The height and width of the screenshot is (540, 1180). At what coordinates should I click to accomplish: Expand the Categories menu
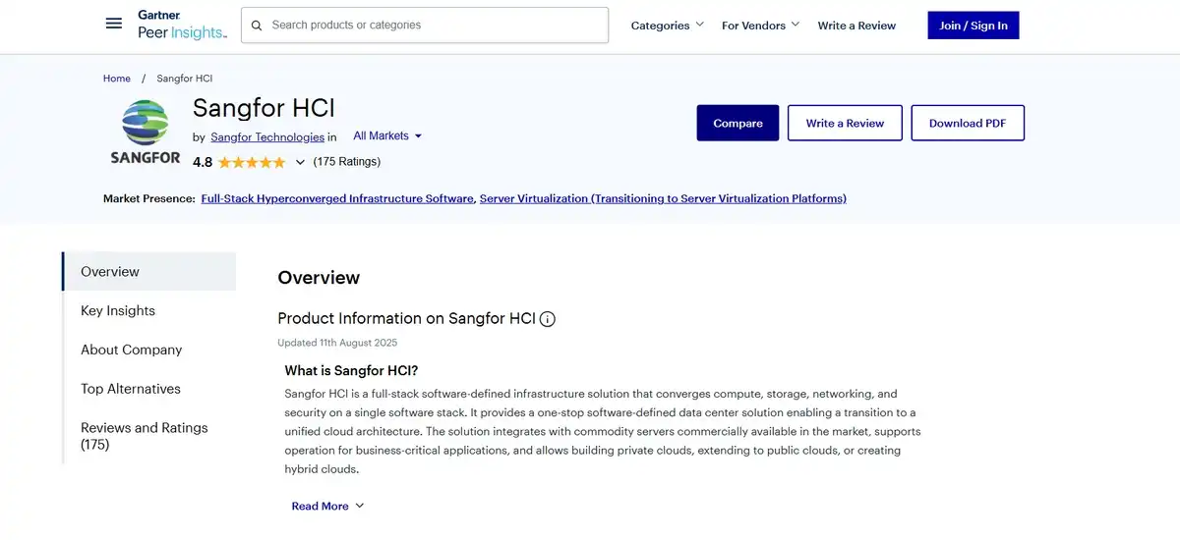pyautogui.click(x=668, y=26)
